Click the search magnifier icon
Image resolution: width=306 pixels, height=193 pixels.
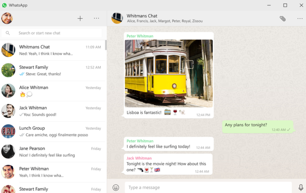8,33
